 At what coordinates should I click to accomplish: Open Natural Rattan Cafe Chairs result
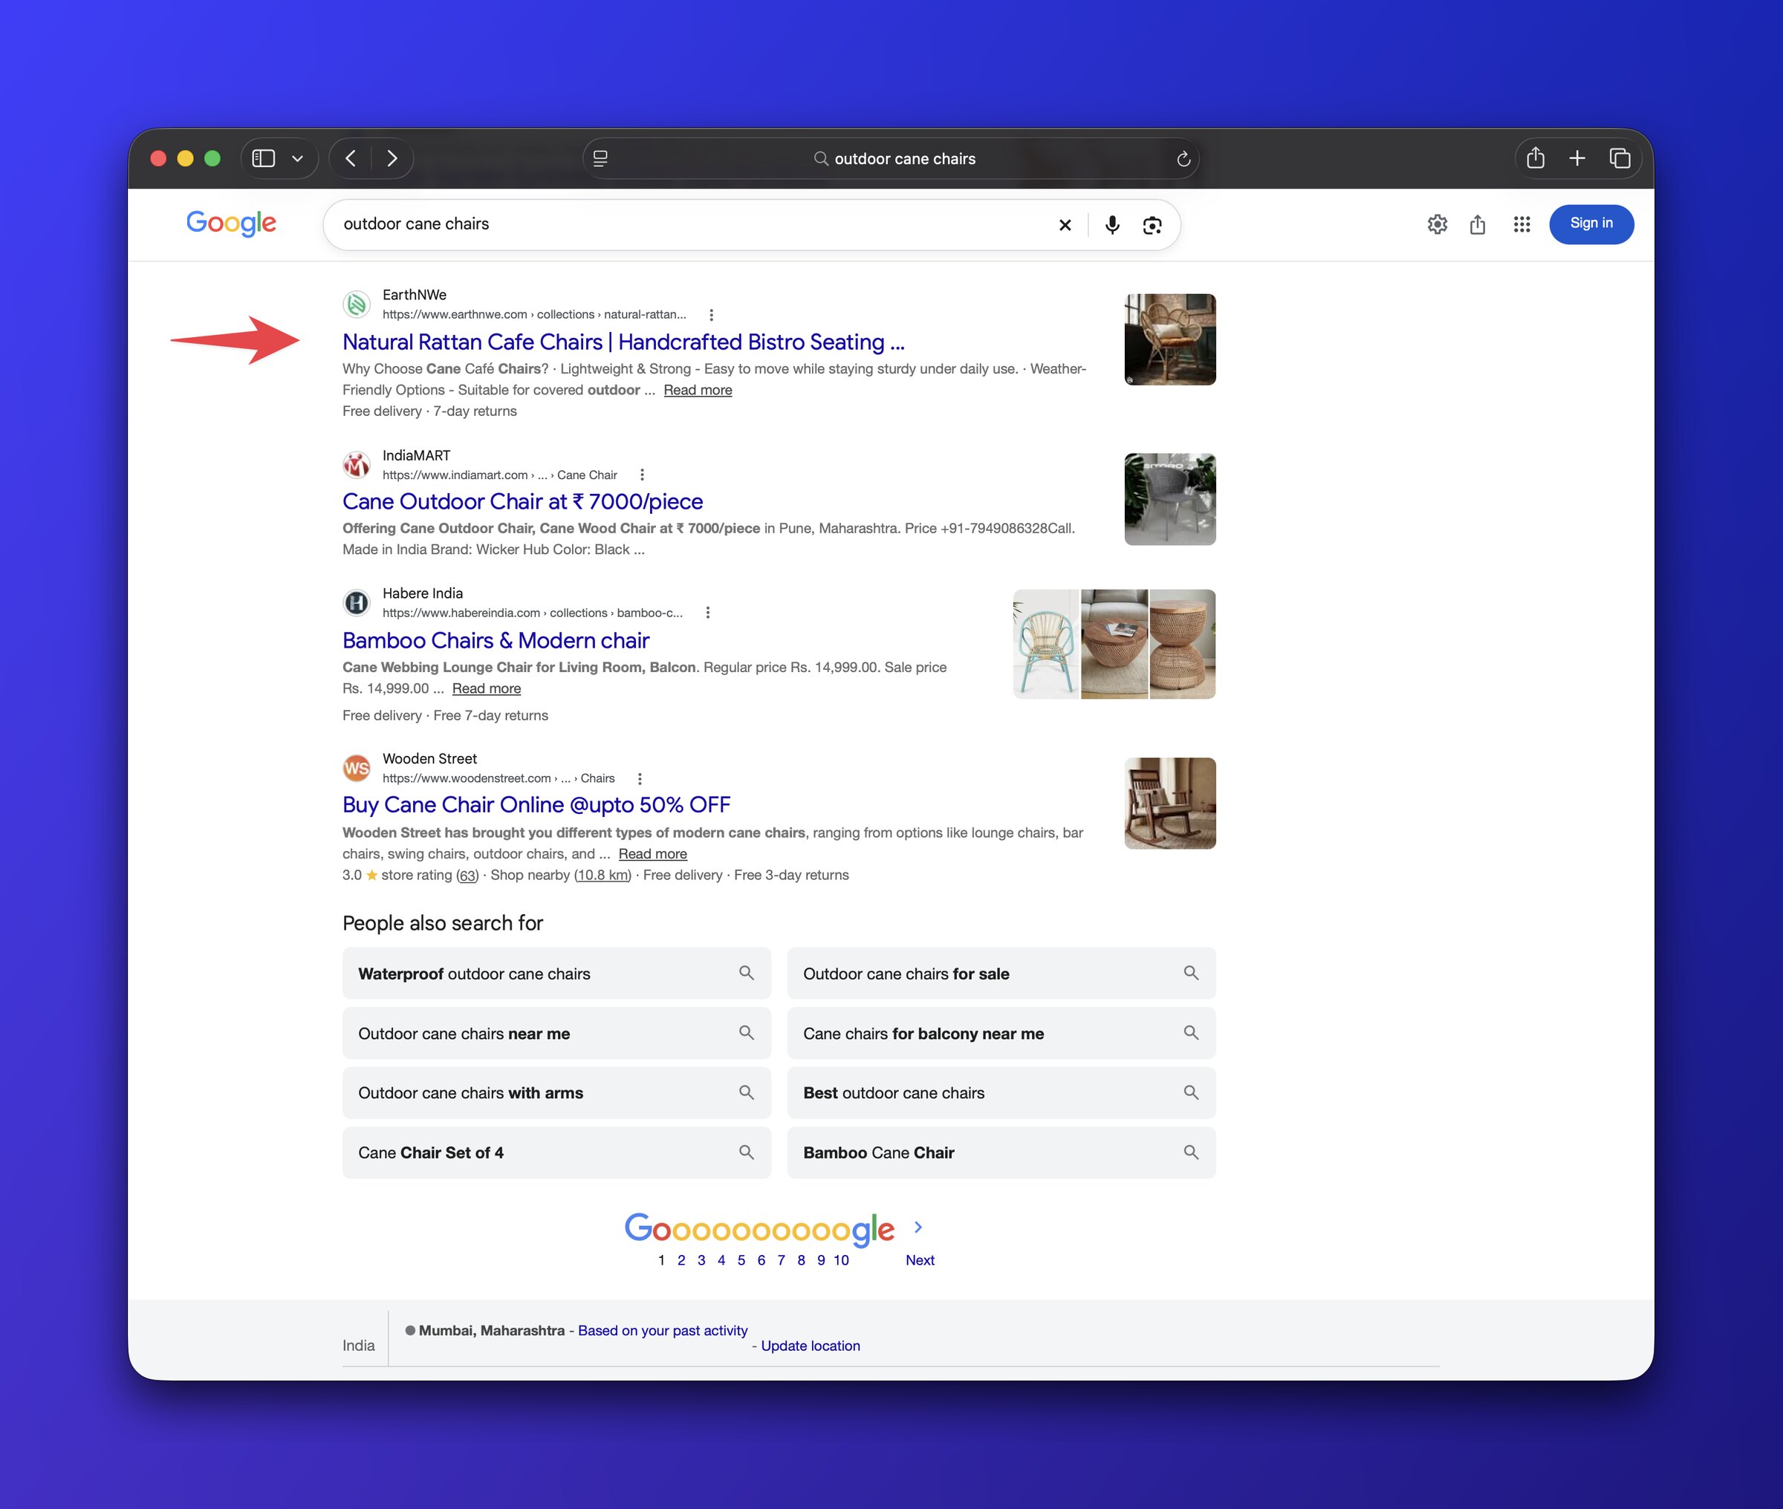click(624, 342)
